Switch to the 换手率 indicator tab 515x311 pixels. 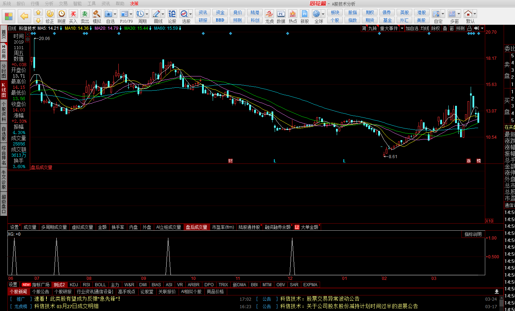click(118, 227)
